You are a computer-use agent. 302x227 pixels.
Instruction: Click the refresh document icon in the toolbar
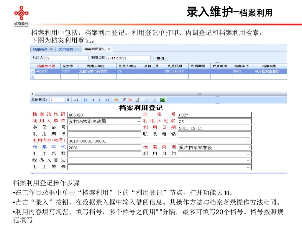(x=137, y=100)
